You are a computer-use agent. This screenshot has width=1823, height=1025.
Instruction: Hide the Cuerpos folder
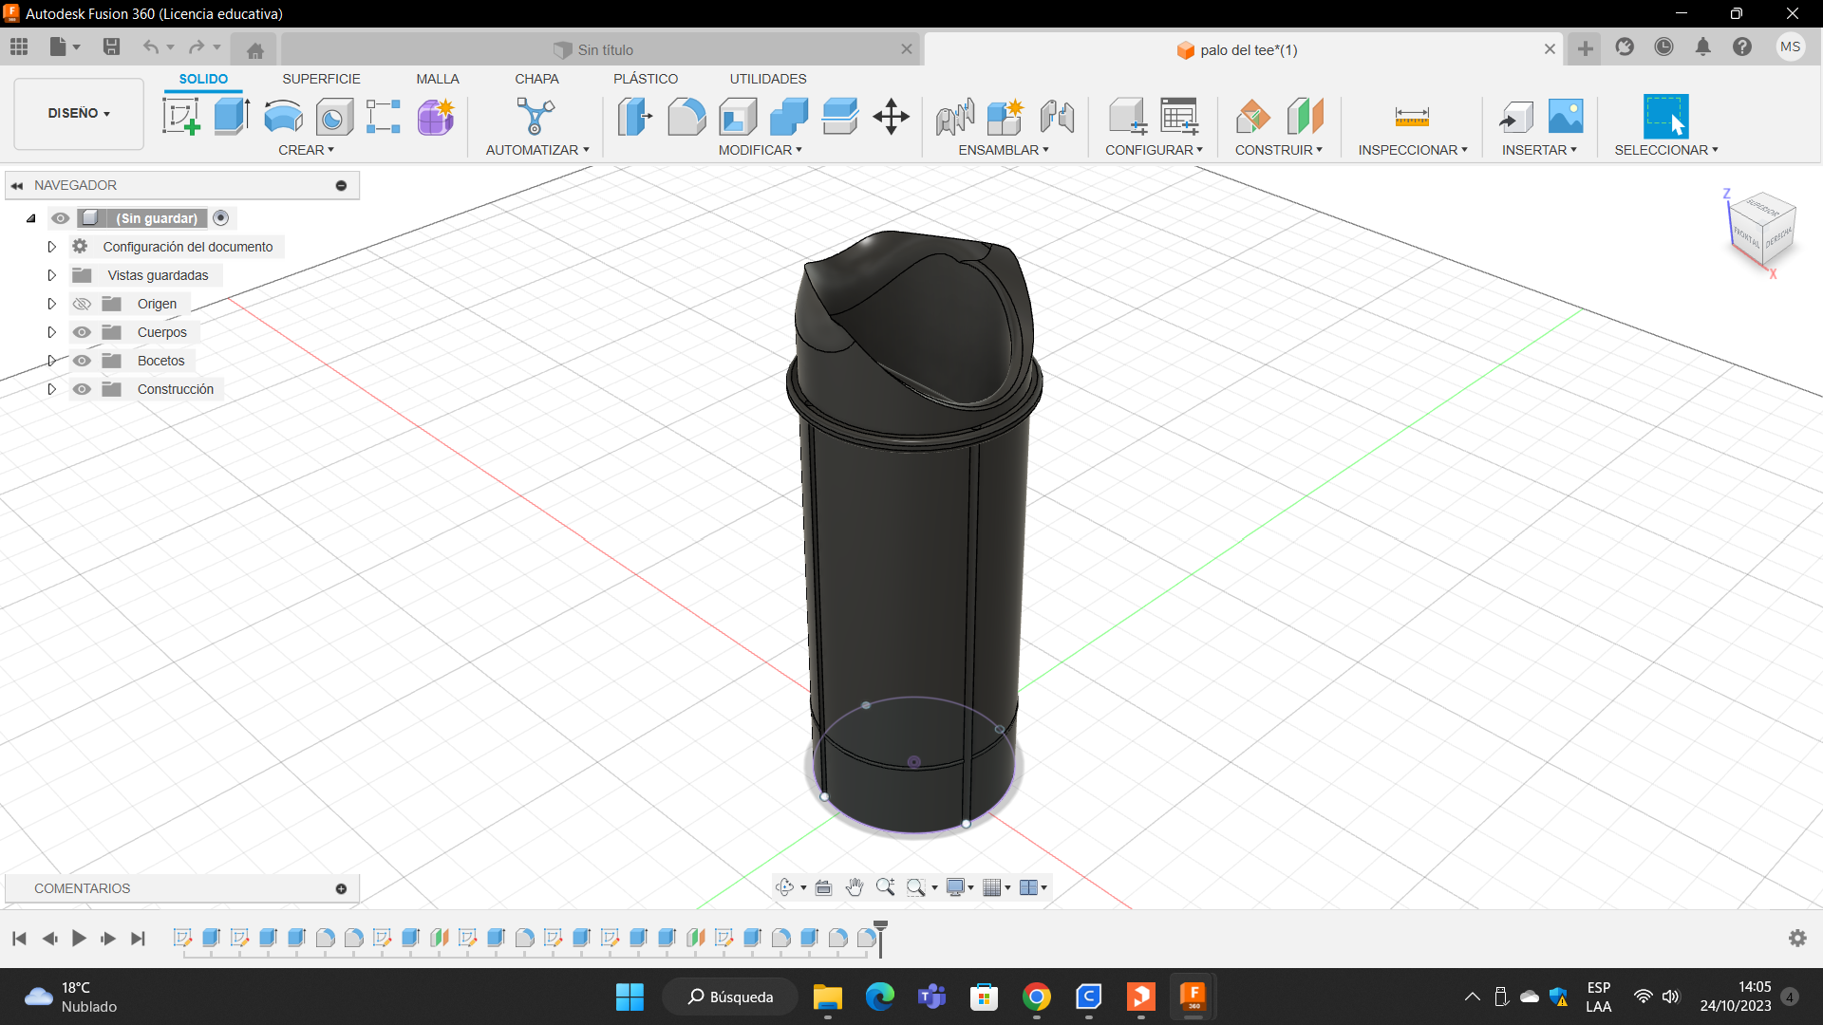[x=82, y=332]
